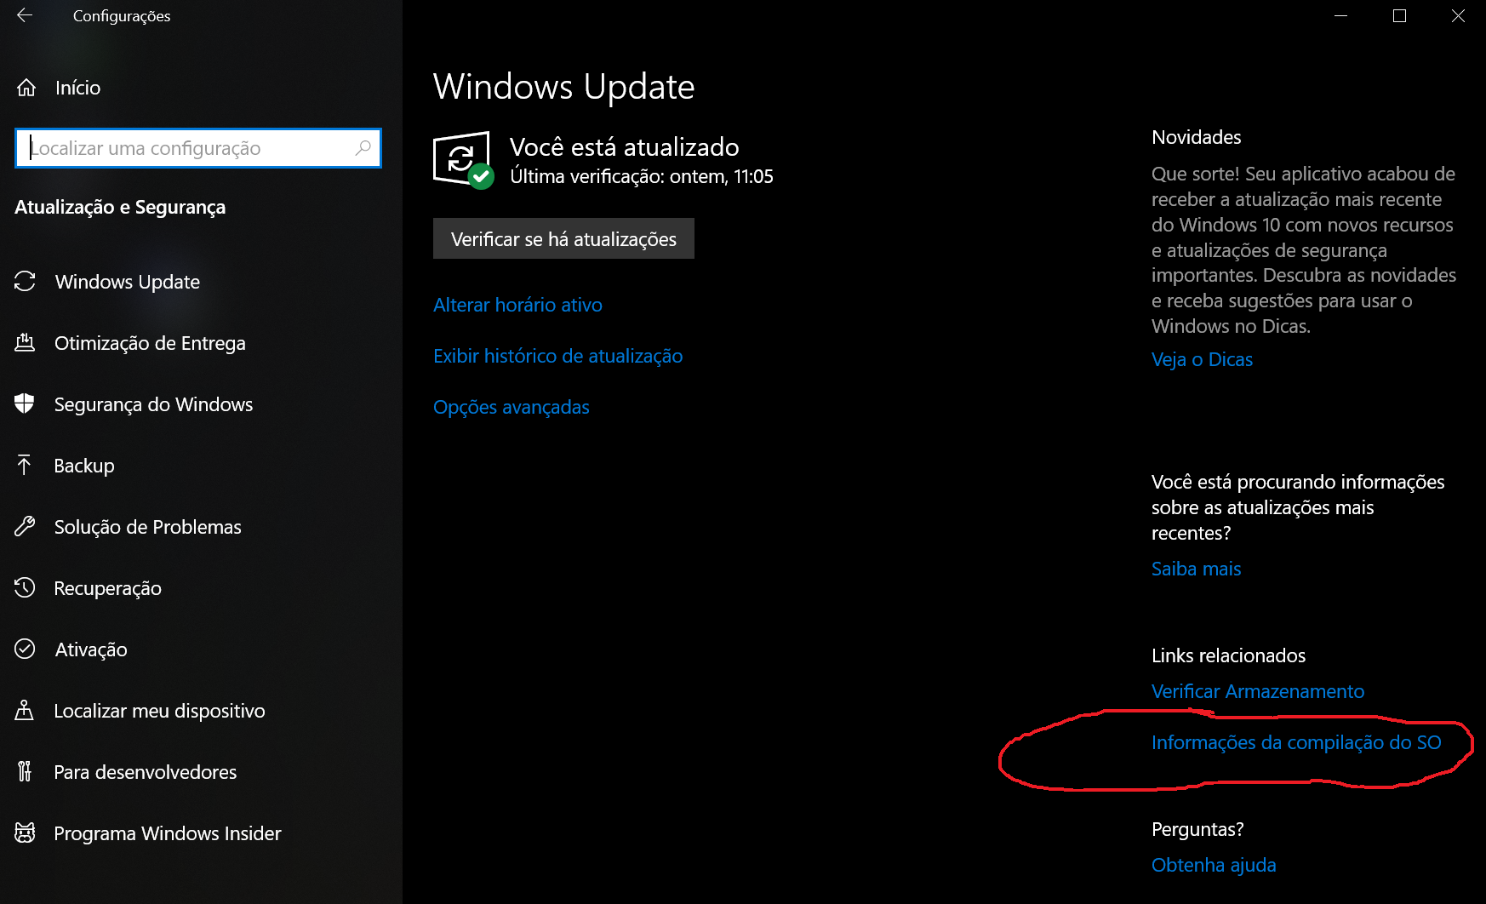Click the Recuperação history icon
The image size is (1486, 904).
25,588
